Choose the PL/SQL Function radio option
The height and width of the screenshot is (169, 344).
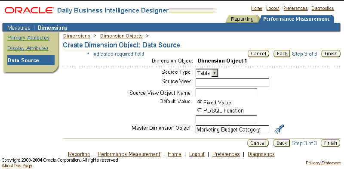click(200, 110)
